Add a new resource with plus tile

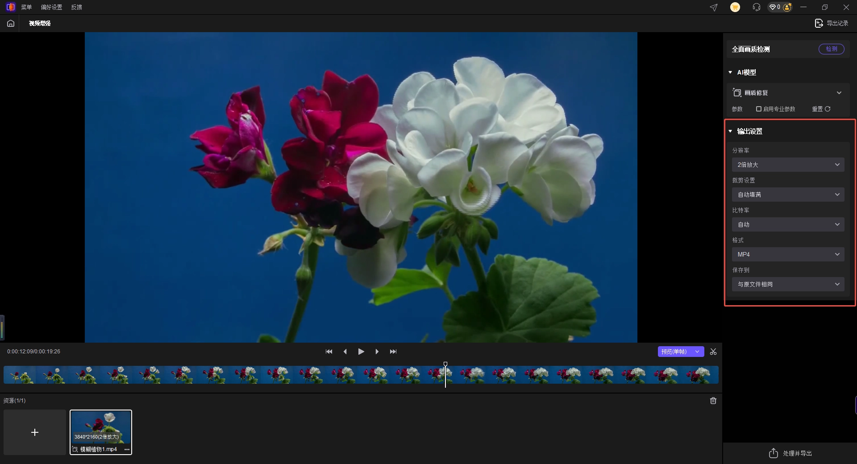(x=35, y=432)
